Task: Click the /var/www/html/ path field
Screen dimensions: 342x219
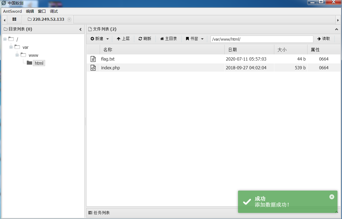Action: 262,39
